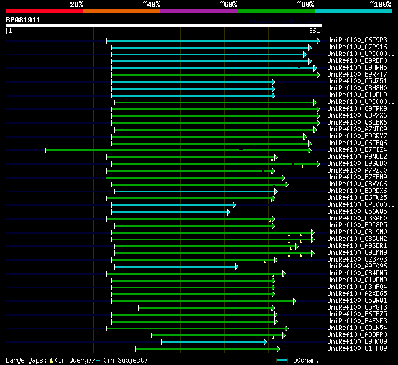The image size is (398, 365).
Task: Click the arrowhead ending the C5WRQ1 alignment
Action: click(x=294, y=301)
